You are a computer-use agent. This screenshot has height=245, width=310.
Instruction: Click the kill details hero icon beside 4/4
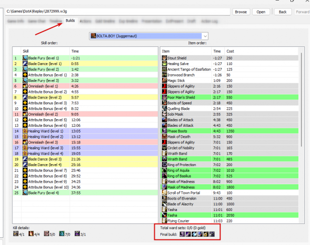[31, 234]
